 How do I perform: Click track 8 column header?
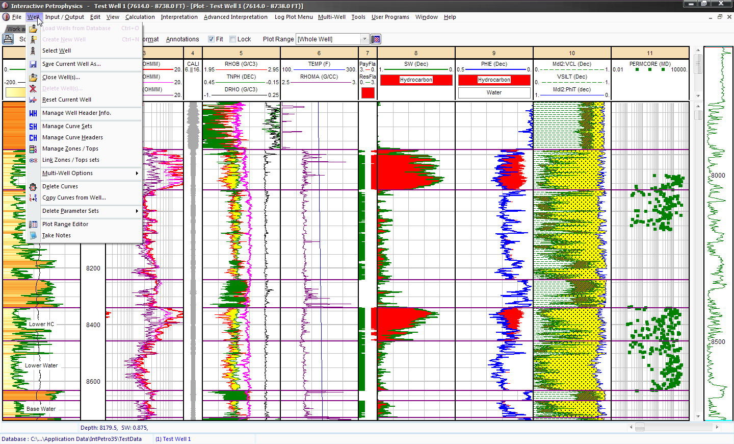[416, 53]
